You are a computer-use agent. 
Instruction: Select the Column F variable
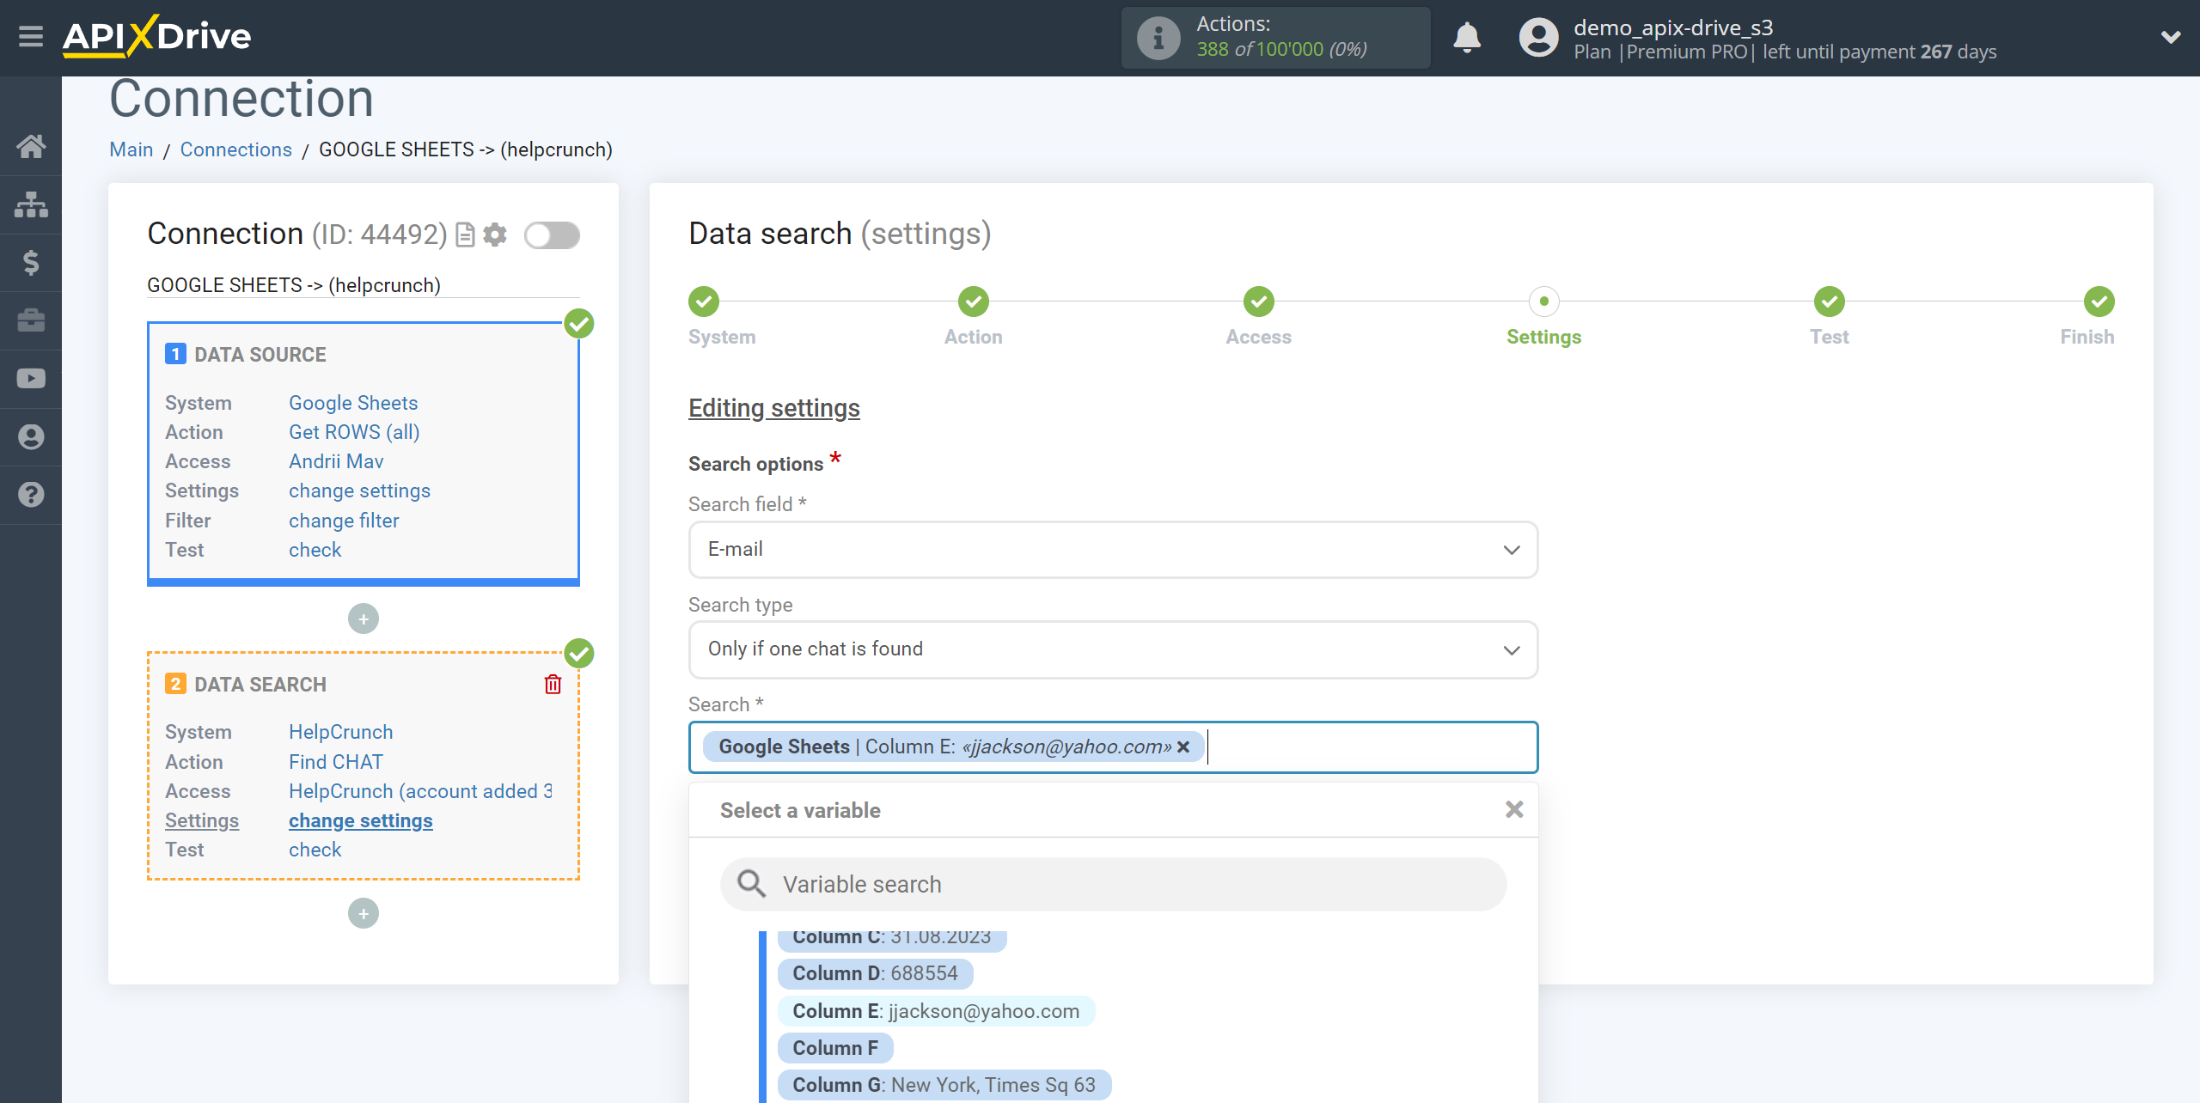835,1048
